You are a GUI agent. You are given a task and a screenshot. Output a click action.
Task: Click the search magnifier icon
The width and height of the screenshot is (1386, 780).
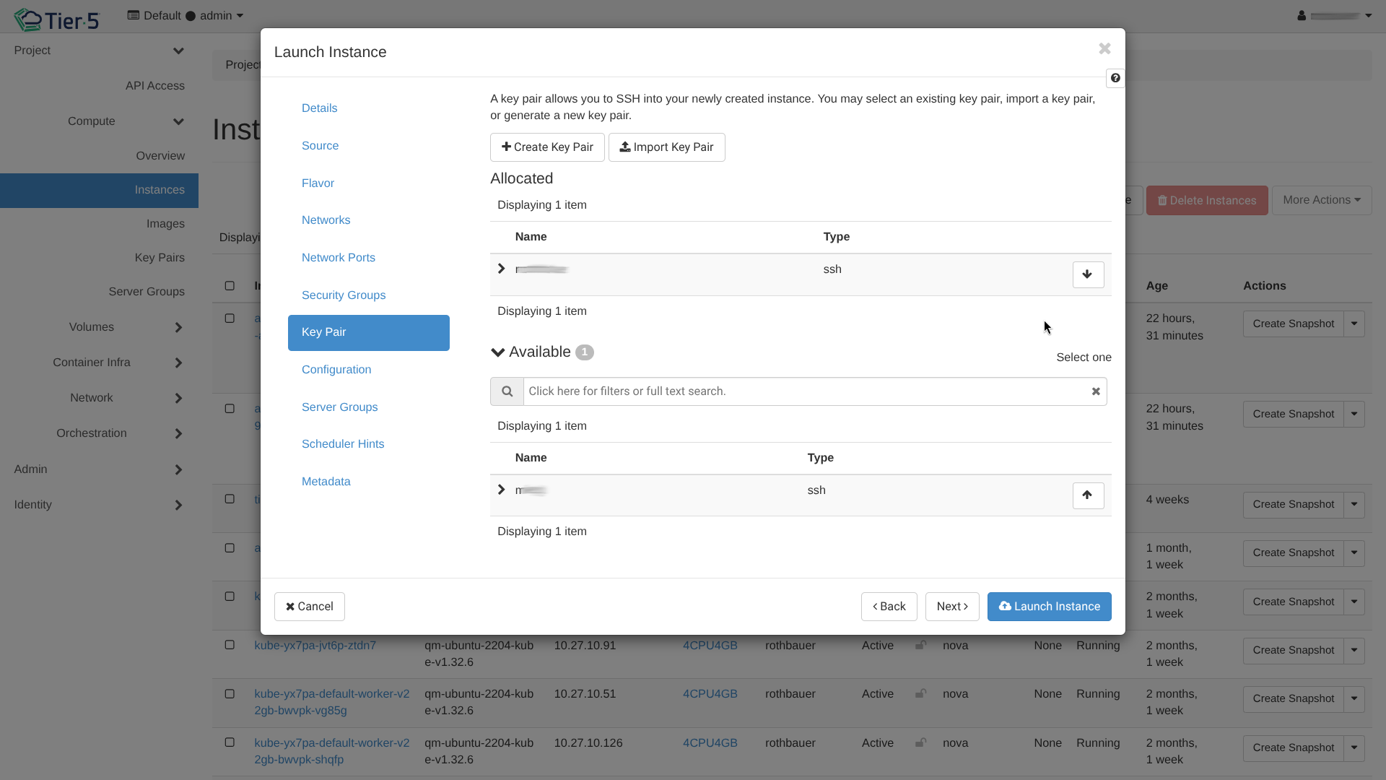click(x=507, y=391)
